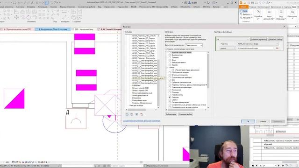The height and width of the screenshot is (168, 299).
Task: Open the user sign-in icon in the Revit title bar
Action: pos(189,3)
